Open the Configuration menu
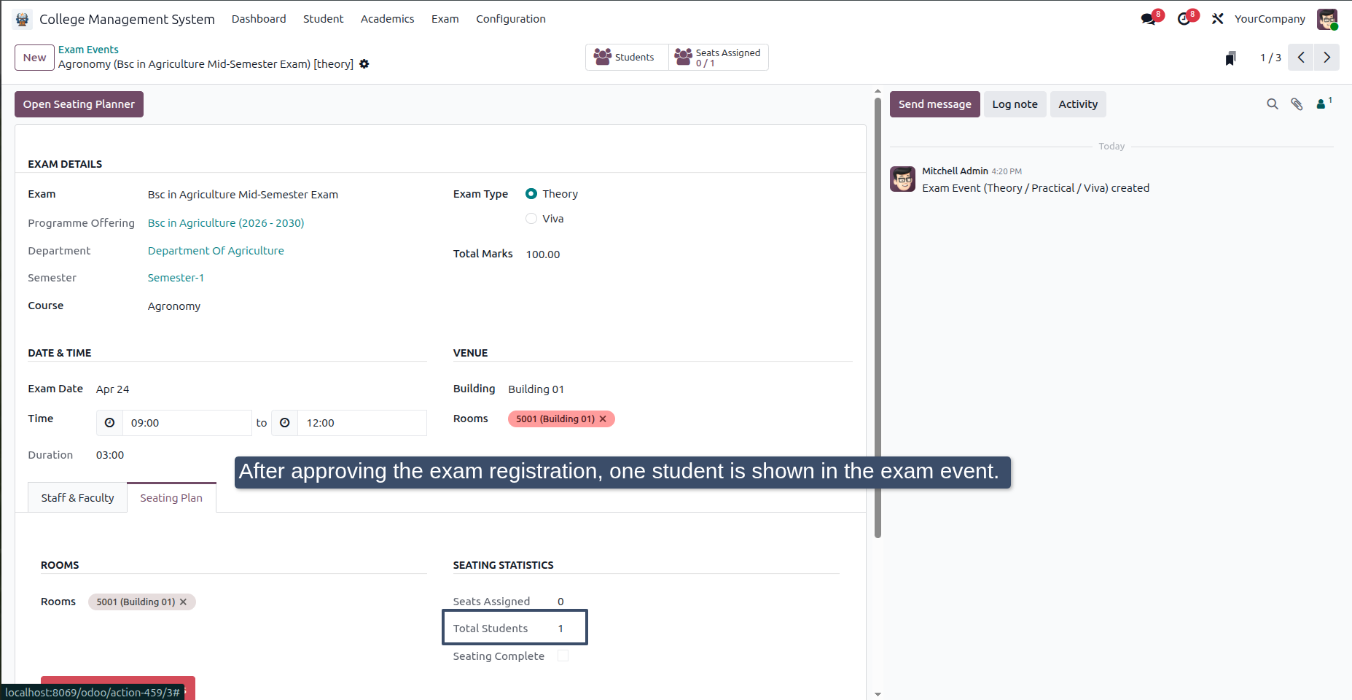Viewport: 1352px width, 700px height. (x=511, y=19)
